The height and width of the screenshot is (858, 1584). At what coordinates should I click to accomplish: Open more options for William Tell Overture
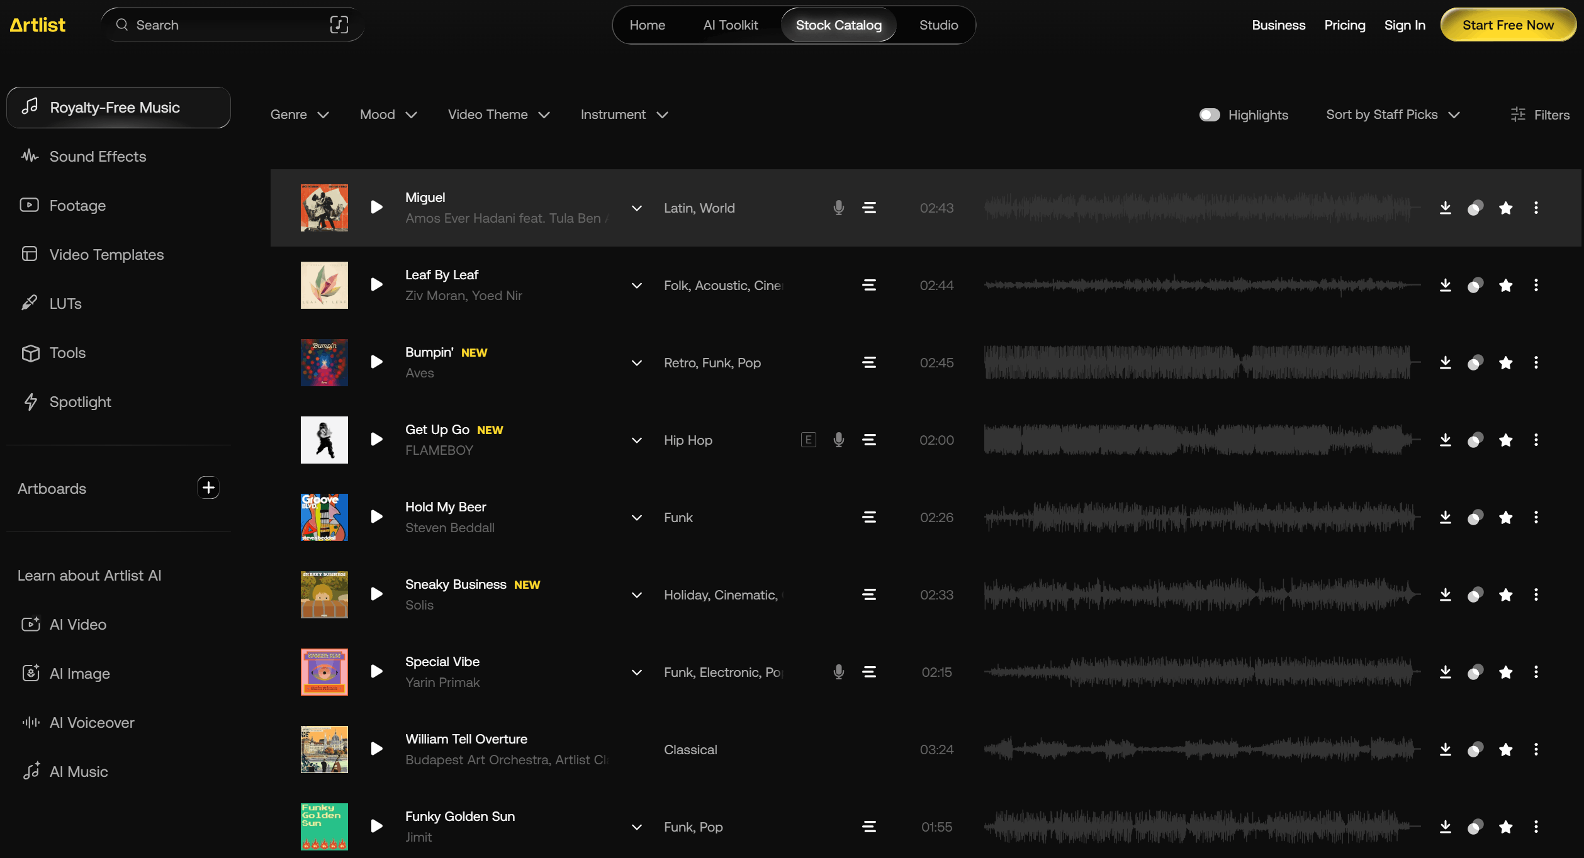point(1536,749)
